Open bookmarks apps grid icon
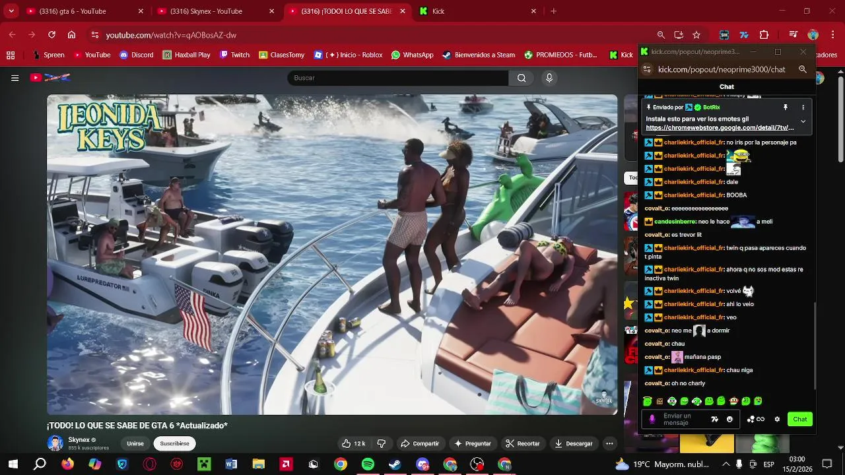845x475 pixels. (10, 55)
